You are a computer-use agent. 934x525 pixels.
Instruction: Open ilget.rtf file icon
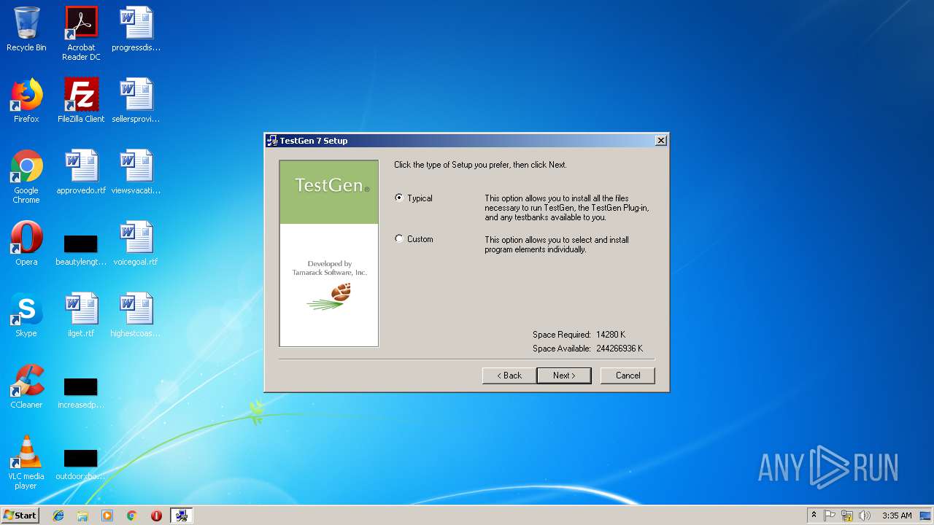tap(81, 315)
